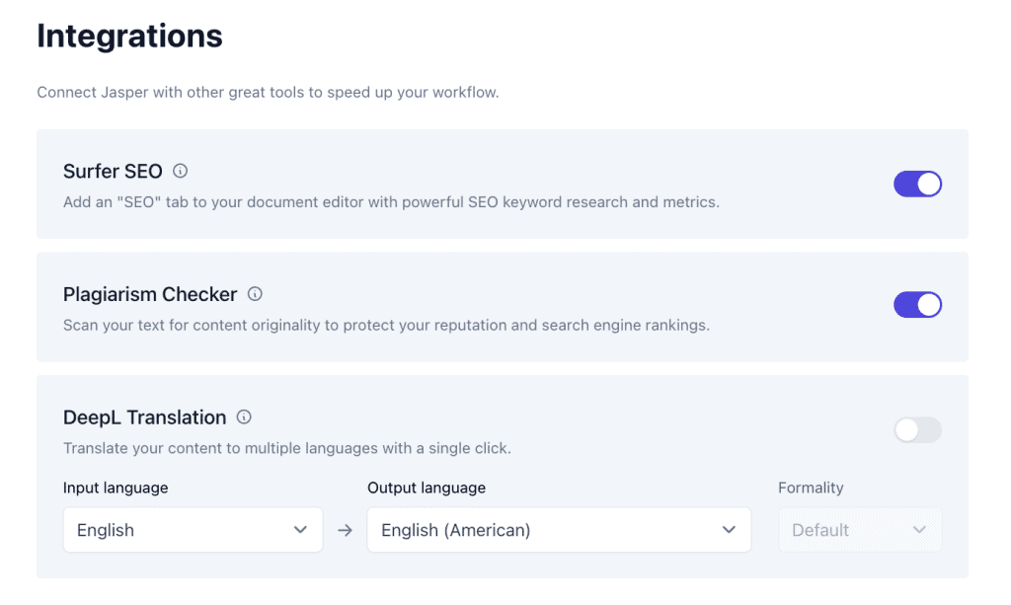Click the arrow icon between the language dropdowns
The image size is (1011, 605).
[x=345, y=530]
